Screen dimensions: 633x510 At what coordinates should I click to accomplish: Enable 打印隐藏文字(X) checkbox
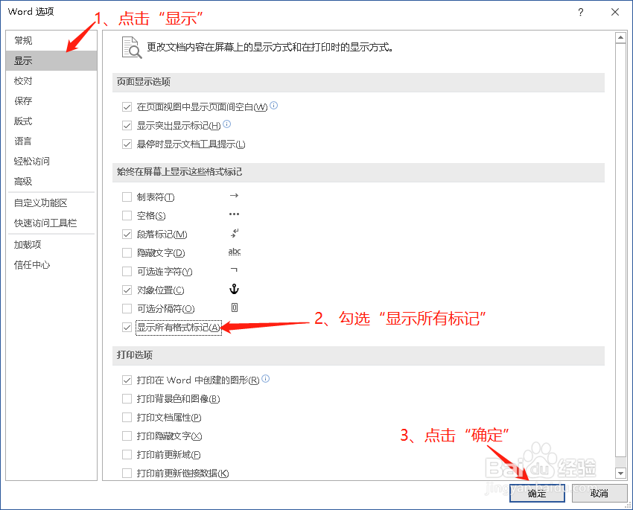pos(127,436)
